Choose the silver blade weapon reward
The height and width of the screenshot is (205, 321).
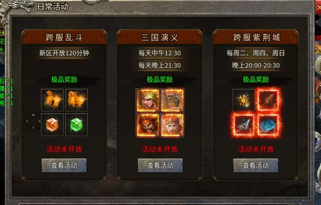pos(244,125)
